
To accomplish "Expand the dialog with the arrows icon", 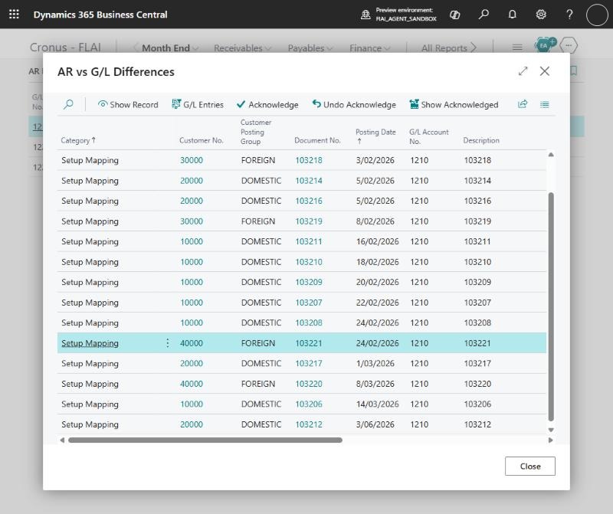I will [x=523, y=71].
